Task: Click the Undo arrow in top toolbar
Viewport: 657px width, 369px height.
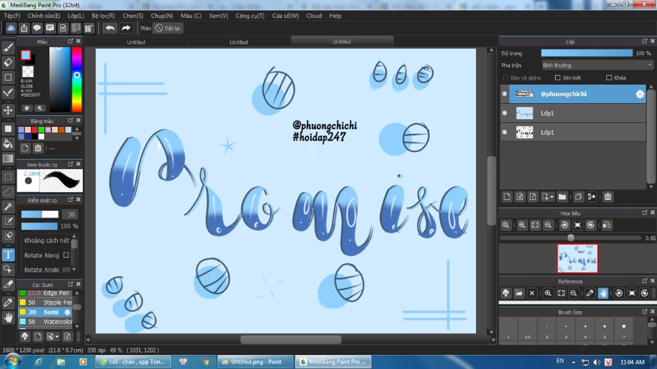Action: click(x=110, y=28)
